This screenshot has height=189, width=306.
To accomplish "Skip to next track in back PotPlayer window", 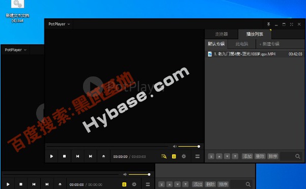I will 47,184.
